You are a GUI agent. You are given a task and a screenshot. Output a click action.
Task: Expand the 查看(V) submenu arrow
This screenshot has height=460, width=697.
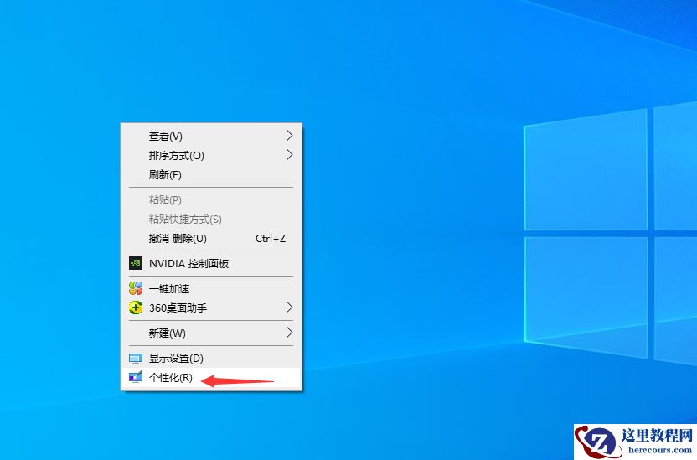click(x=289, y=136)
